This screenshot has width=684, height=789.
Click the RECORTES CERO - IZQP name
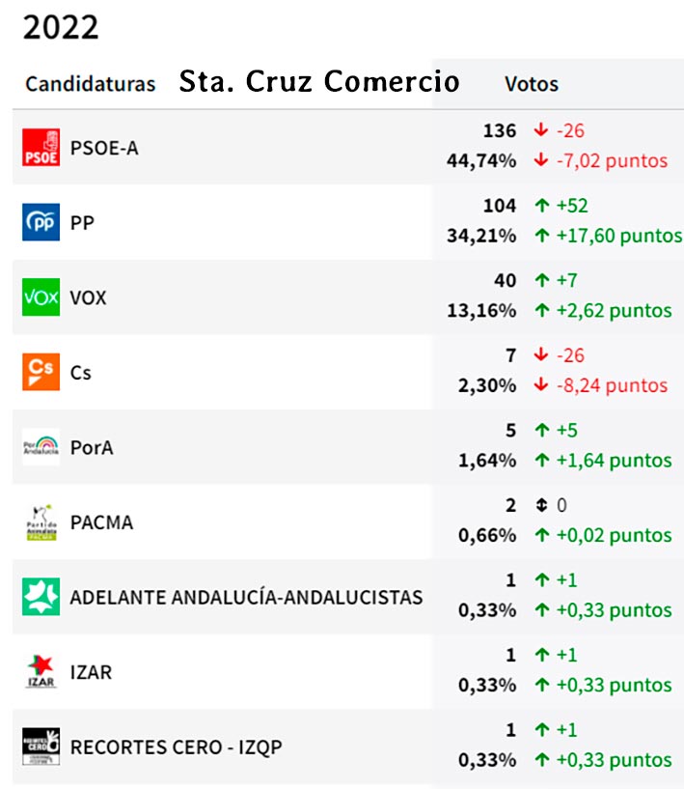[176, 747]
